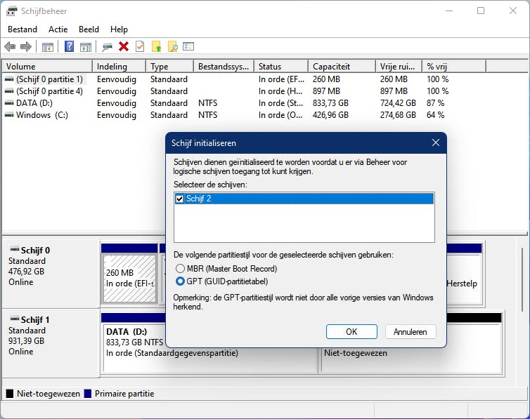Image resolution: width=530 pixels, height=419 pixels.
Task: Click the red X delete icon
Action: 124,46
